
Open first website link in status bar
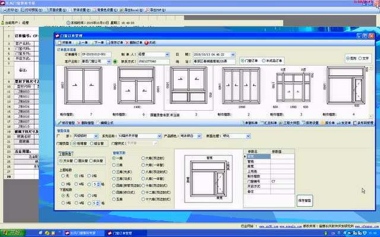(269, 226)
